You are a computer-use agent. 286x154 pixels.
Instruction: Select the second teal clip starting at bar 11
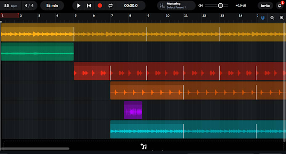pyautogui.click(x=220, y=129)
